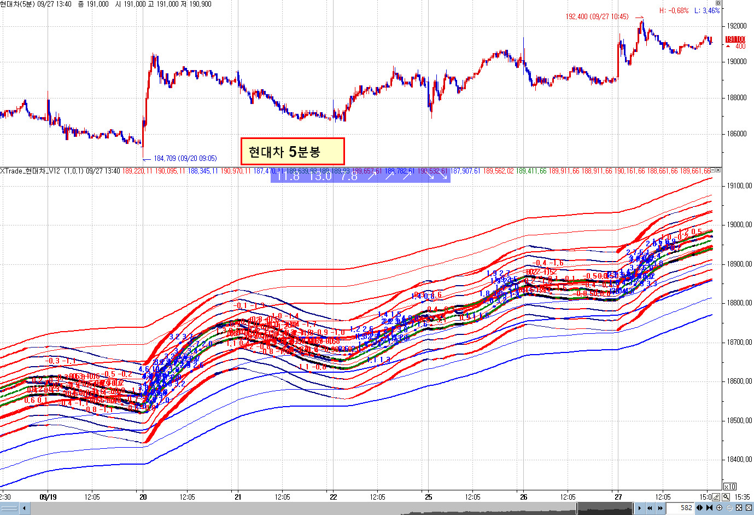Viewport: 754px width, 515px height.
Task: Click the 25 date label on time axis
Action: pos(429,497)
